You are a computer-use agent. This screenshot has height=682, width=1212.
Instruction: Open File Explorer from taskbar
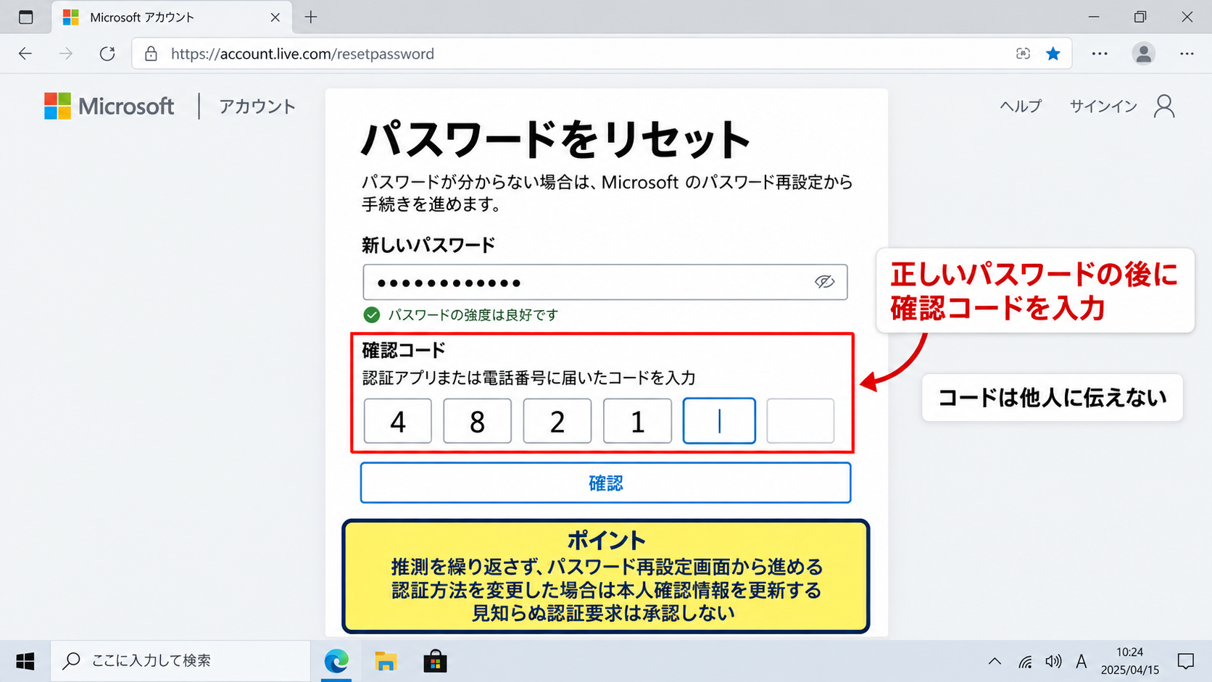(x=386, y=661)
